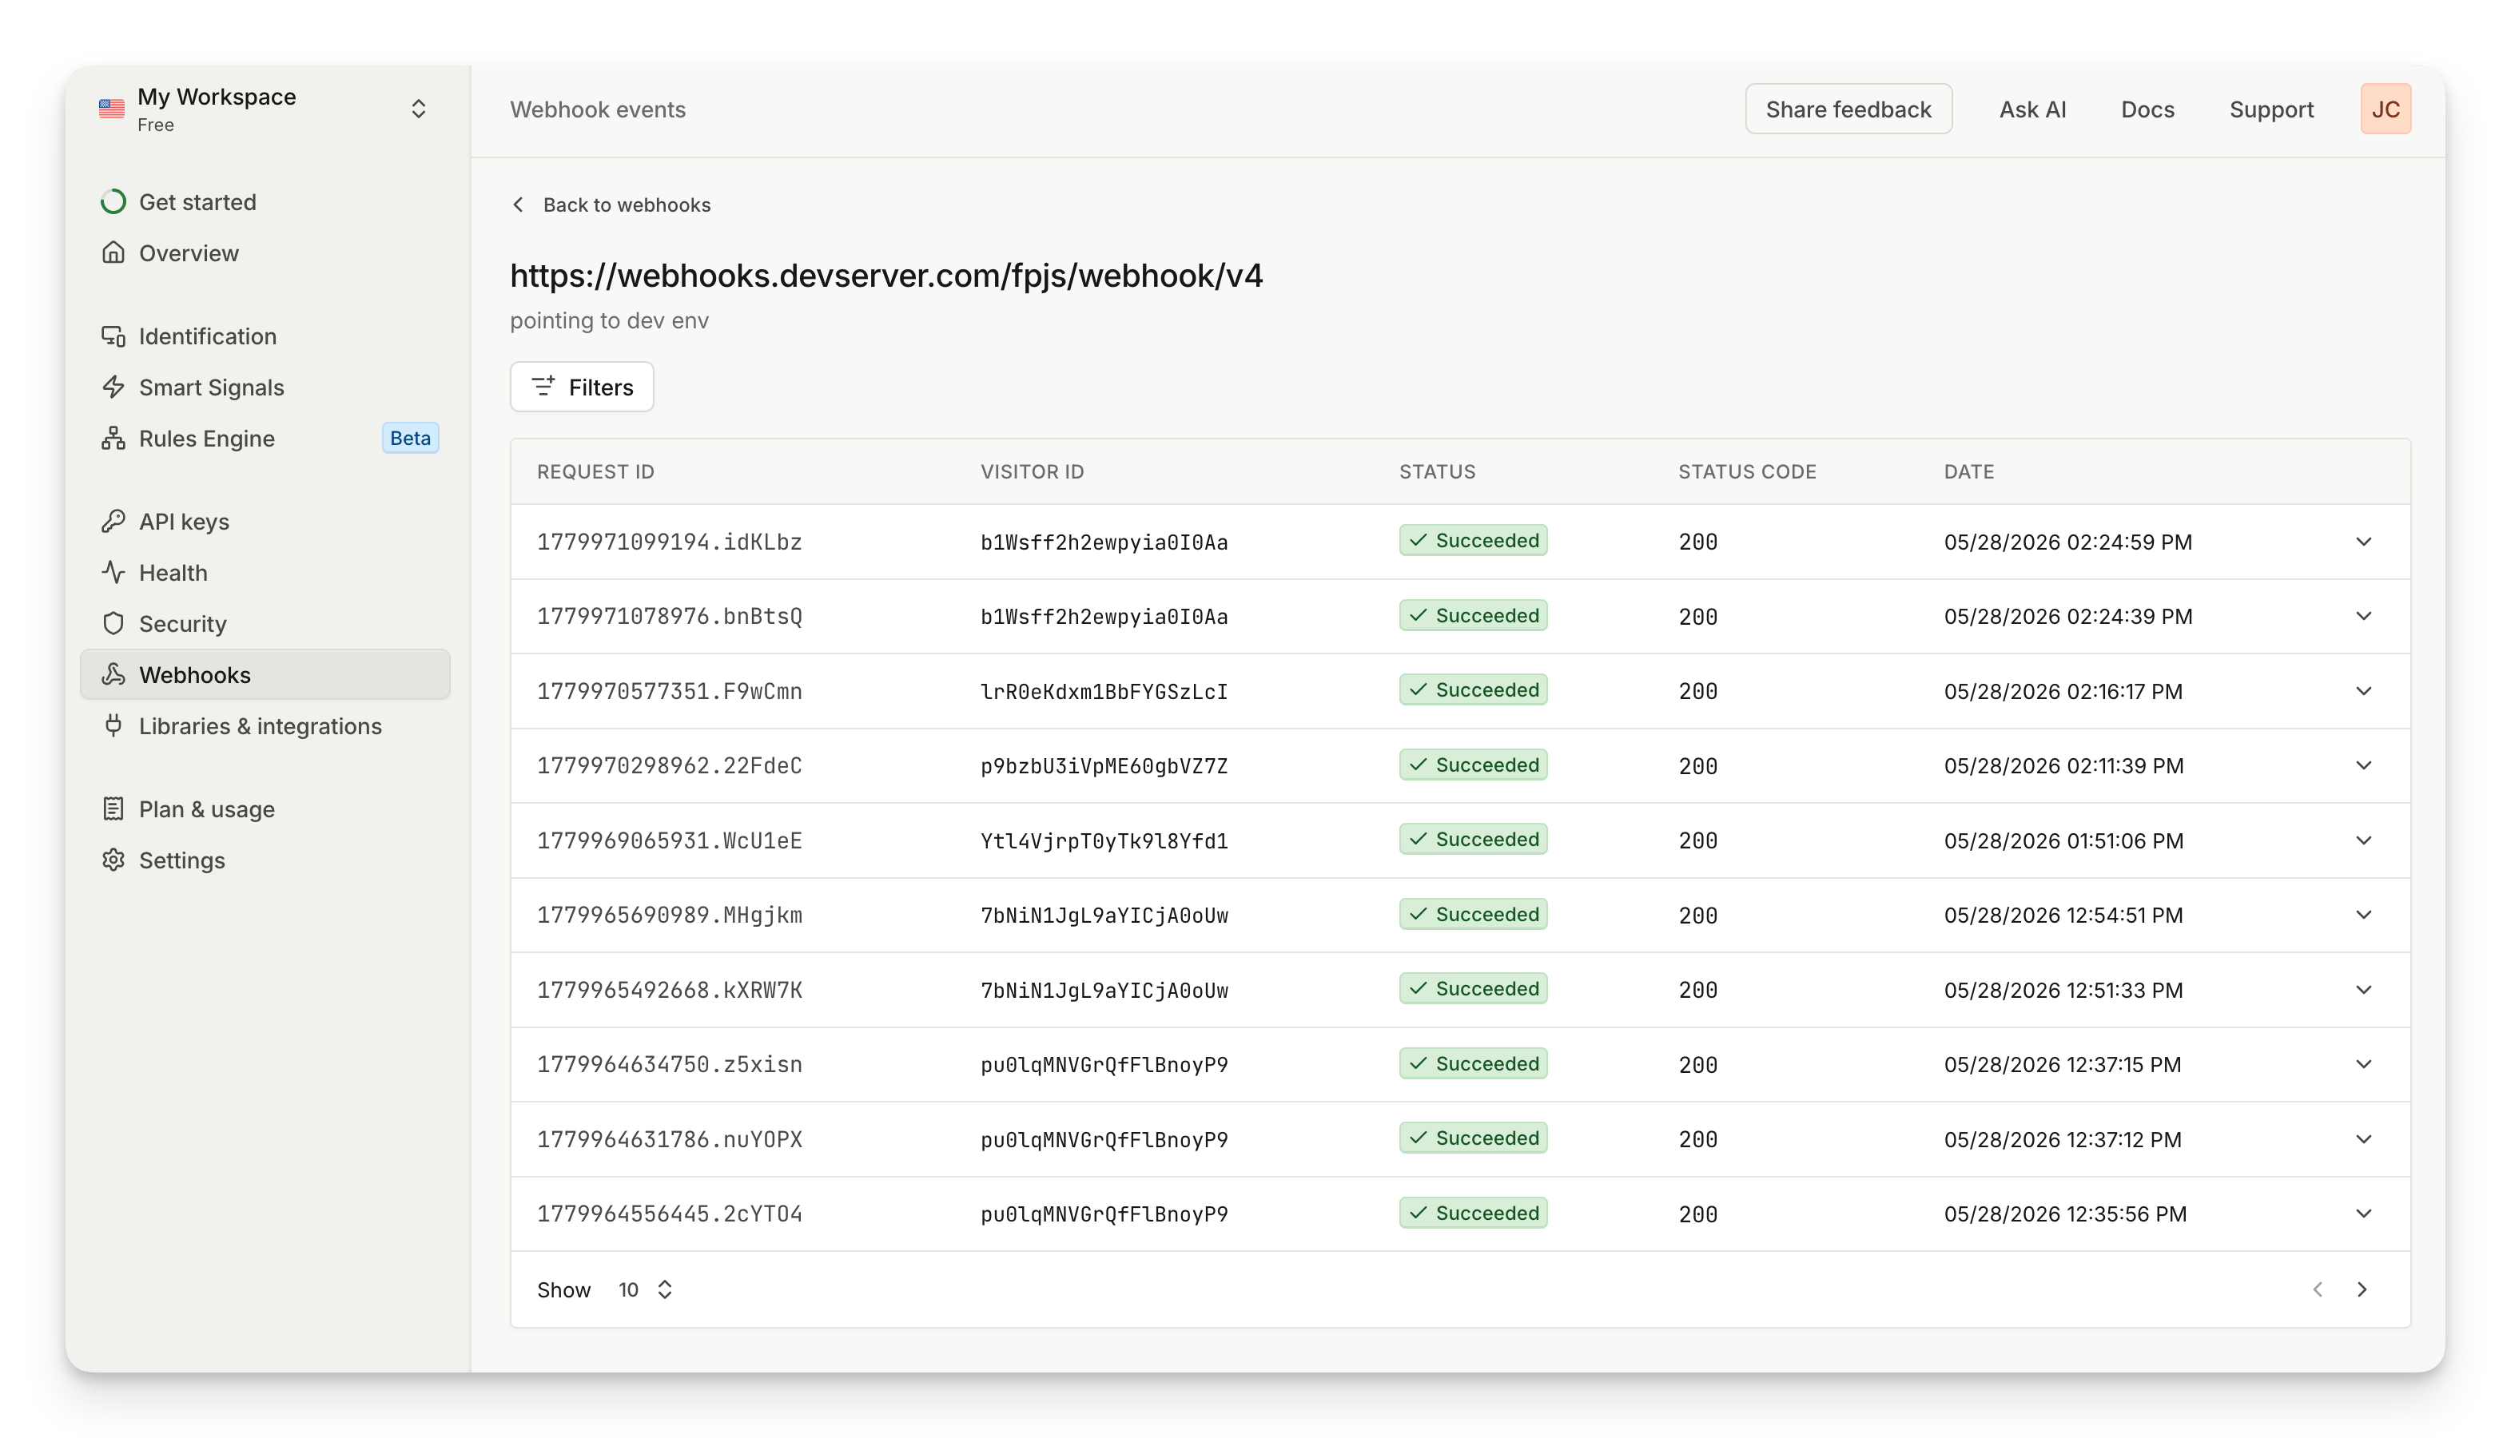Screen dimensions: 2511x1438
Task: Open Rules Engine from the sidebar
Action: click(265, 439)
